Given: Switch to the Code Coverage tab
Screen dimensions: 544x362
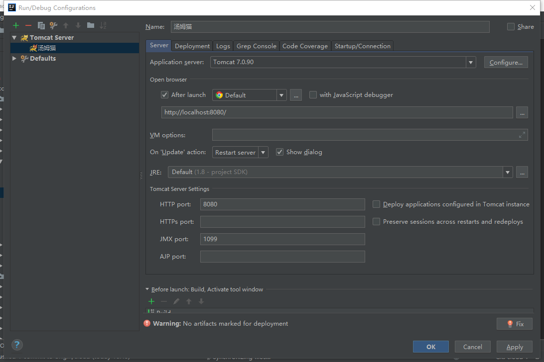Looking at the screenshot, I should coord(305,46).
